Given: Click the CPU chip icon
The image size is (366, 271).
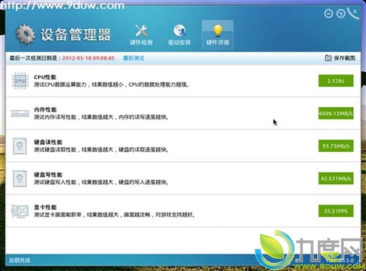Looking at the screenshot, I should [x=20, y=81].
